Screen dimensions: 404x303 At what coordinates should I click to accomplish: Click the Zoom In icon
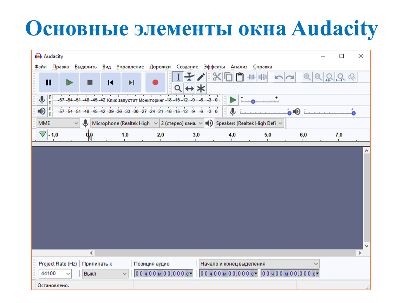pos(307,77)
